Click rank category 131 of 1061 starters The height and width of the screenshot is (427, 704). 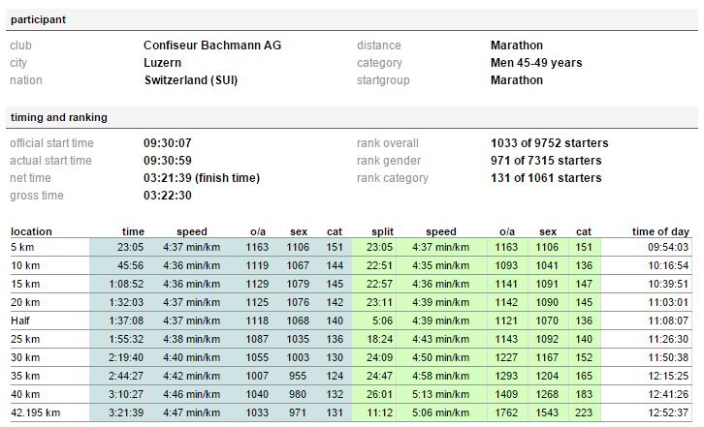546,178
